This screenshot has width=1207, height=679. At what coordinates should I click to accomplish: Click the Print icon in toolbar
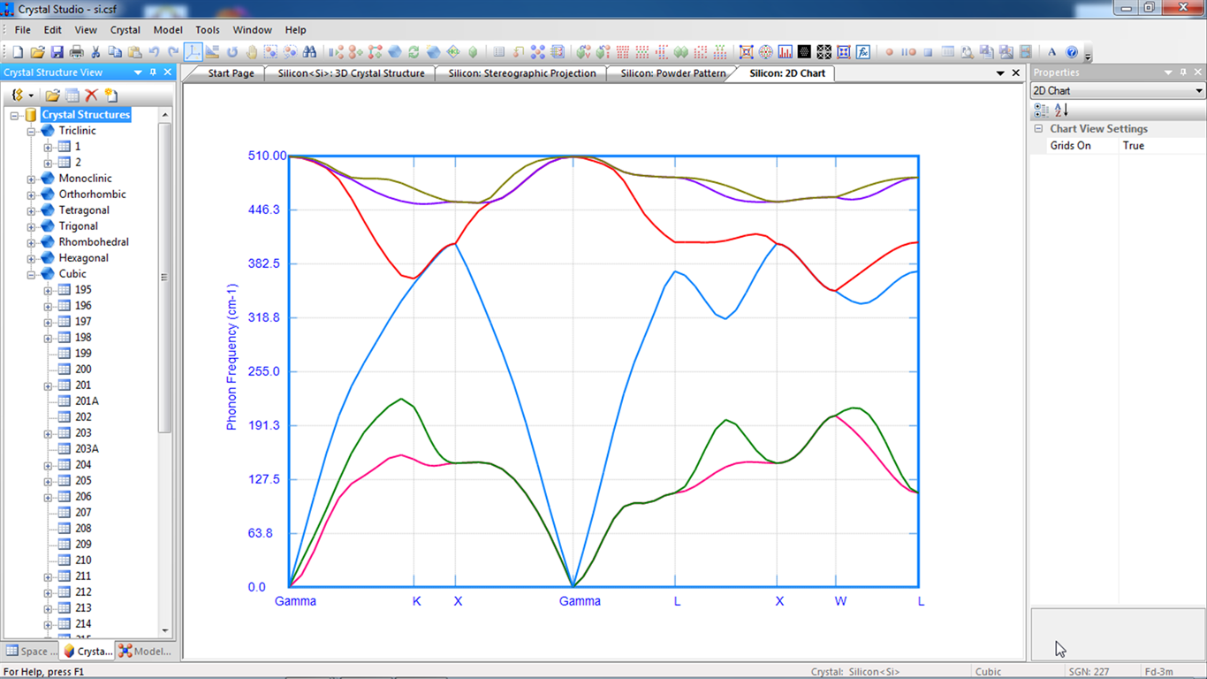(x=76, y=52)
